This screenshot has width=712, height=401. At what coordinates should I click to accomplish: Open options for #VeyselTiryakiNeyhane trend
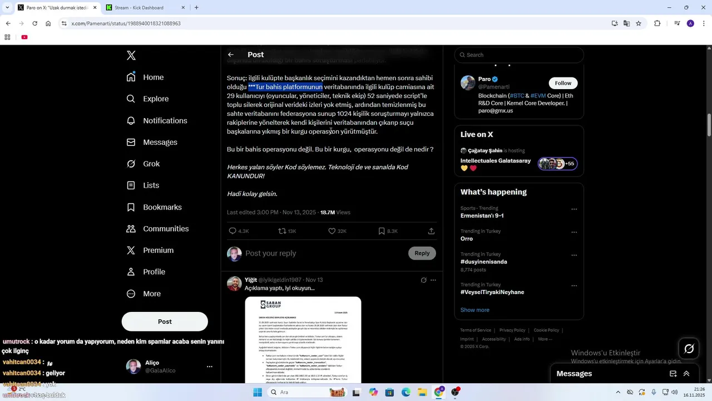[574, 286]
